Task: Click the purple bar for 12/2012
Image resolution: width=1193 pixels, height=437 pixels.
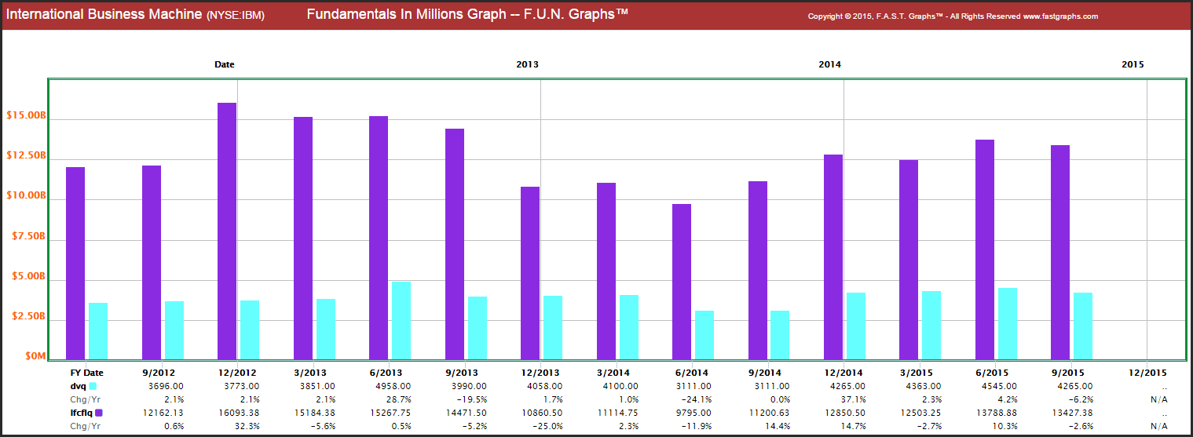Action: [x=227, y=231]
